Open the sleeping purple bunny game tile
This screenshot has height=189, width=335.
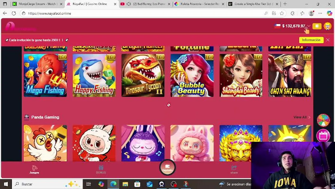click(x=143, y=143)
